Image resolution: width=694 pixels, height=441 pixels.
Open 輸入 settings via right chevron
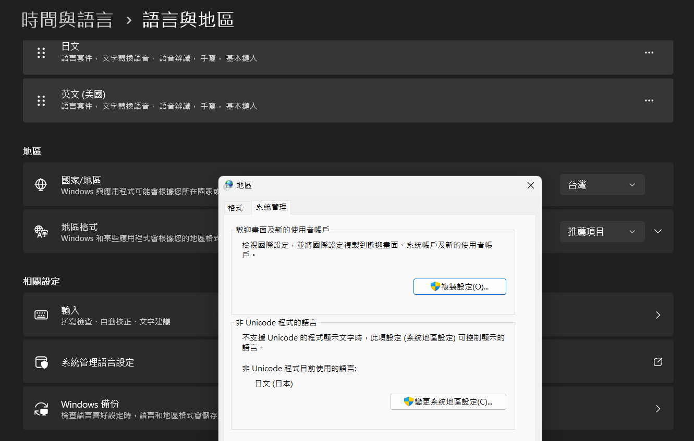[658, 315]
